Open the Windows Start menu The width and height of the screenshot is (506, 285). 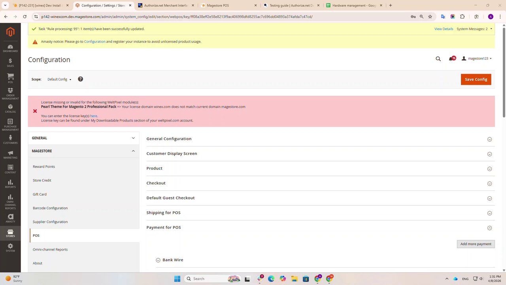177,279
